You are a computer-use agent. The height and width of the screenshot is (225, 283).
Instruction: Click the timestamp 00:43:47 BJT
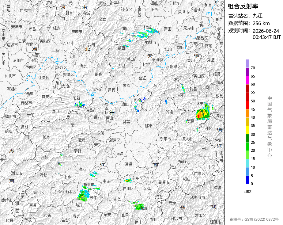[x=266, y=37]
